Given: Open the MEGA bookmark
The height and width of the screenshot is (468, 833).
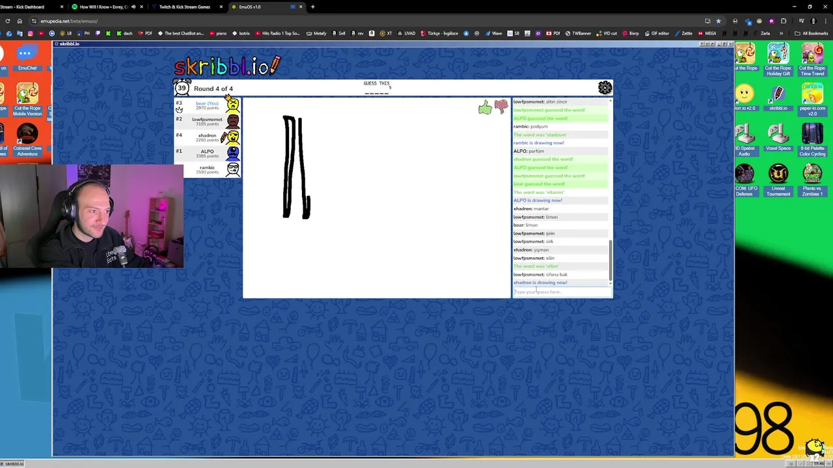Looking at the screenshot, I should click(707, 33).
